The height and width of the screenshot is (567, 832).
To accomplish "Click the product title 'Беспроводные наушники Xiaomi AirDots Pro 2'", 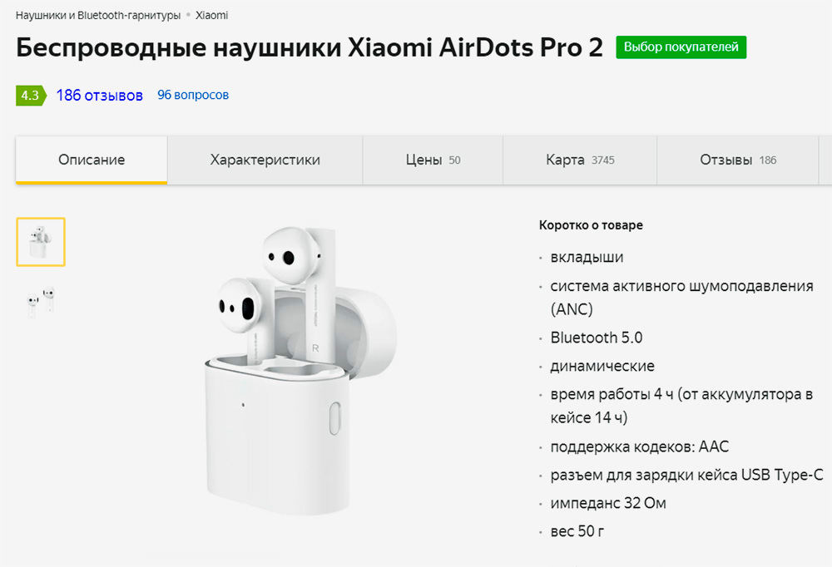I will click(x=309, y=47).
